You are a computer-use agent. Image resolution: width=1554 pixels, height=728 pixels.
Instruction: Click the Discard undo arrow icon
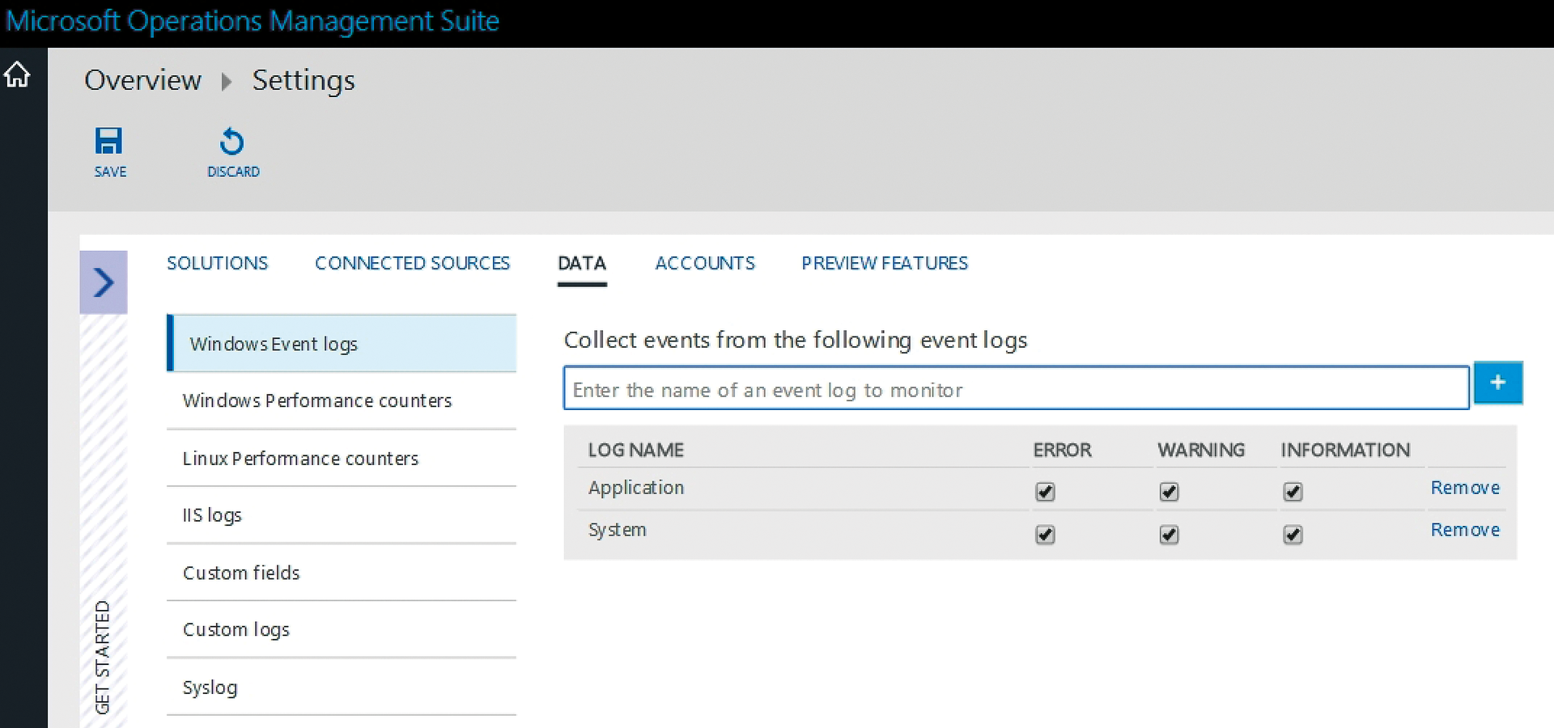pyautogui.click(x=231, y=141)
